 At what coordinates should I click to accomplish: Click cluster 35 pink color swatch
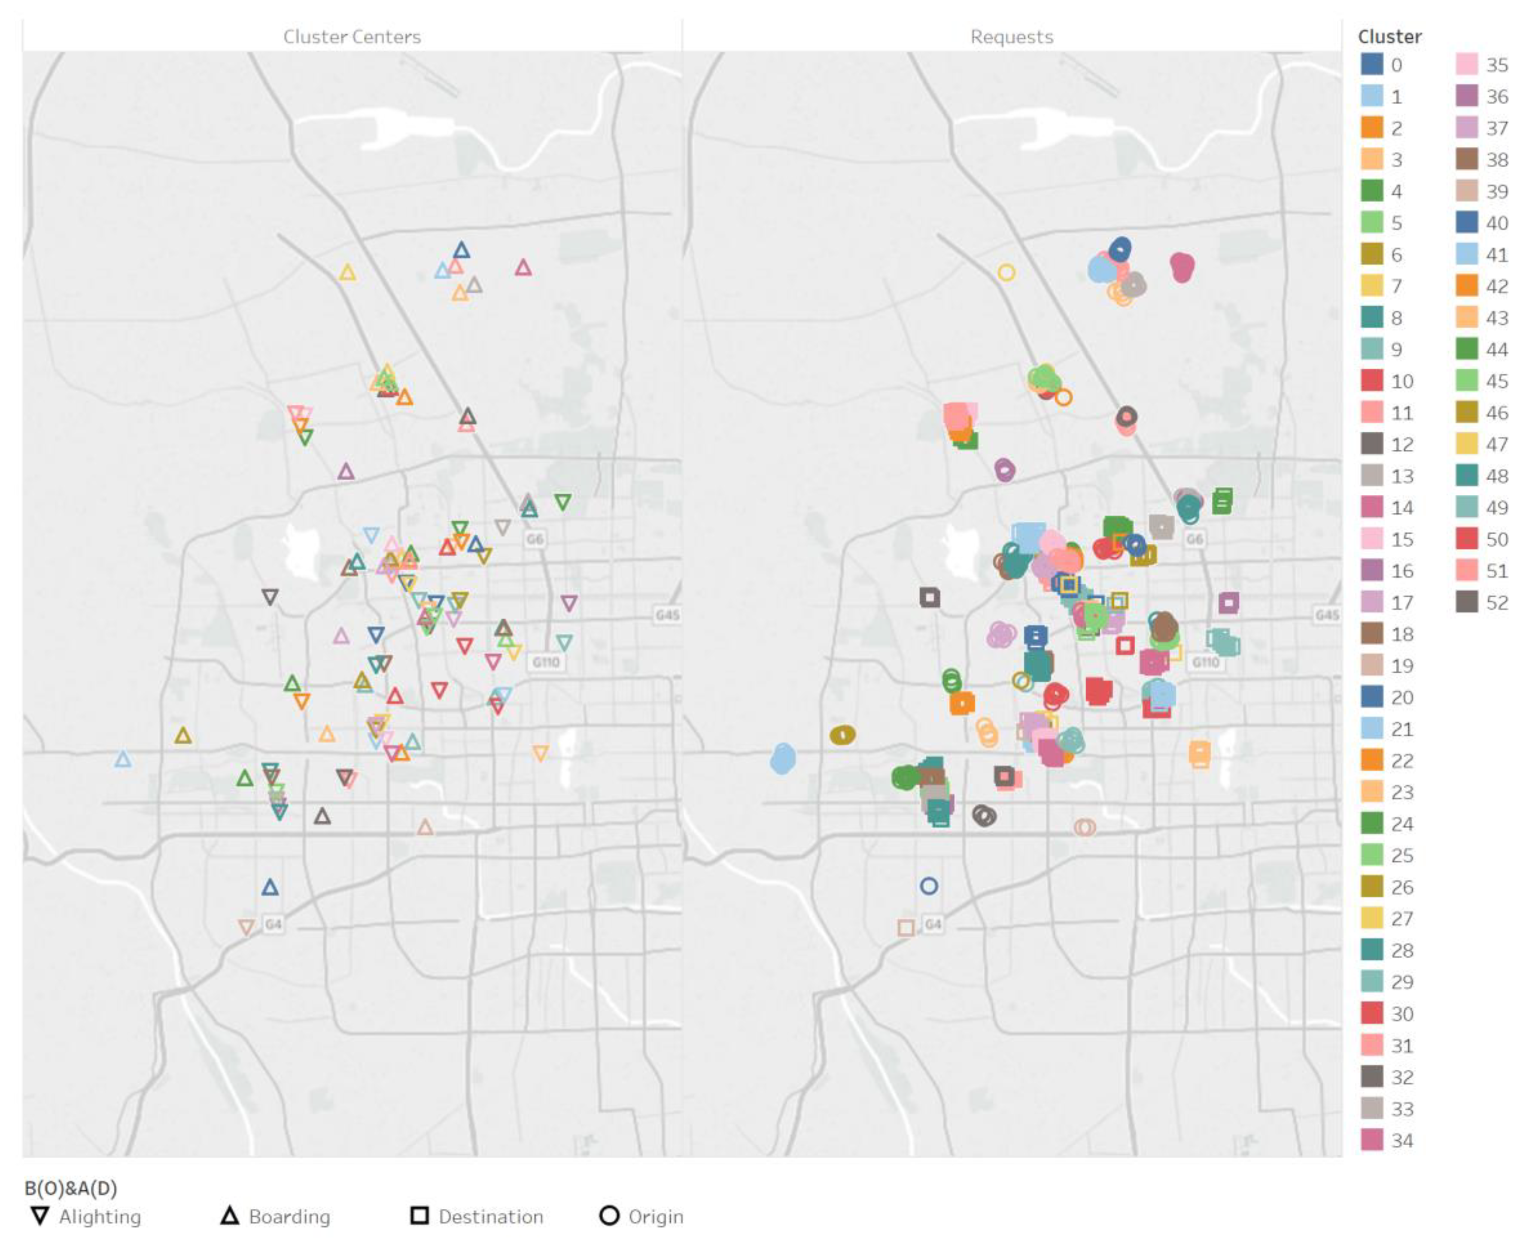coord(1467,64)
